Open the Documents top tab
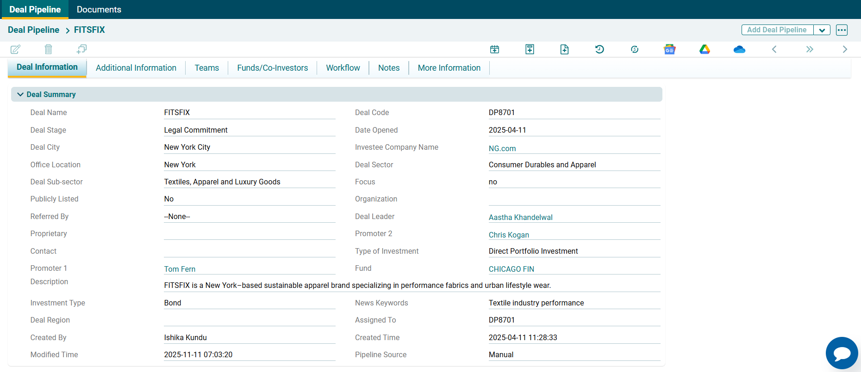The height and width of the screenshot is (372, 861). (x=99, y=10)
